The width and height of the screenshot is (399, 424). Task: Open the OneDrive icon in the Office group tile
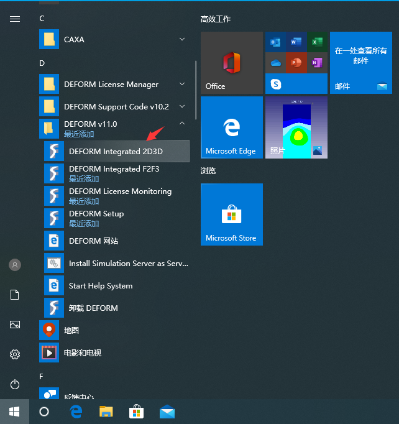point(275,63)
